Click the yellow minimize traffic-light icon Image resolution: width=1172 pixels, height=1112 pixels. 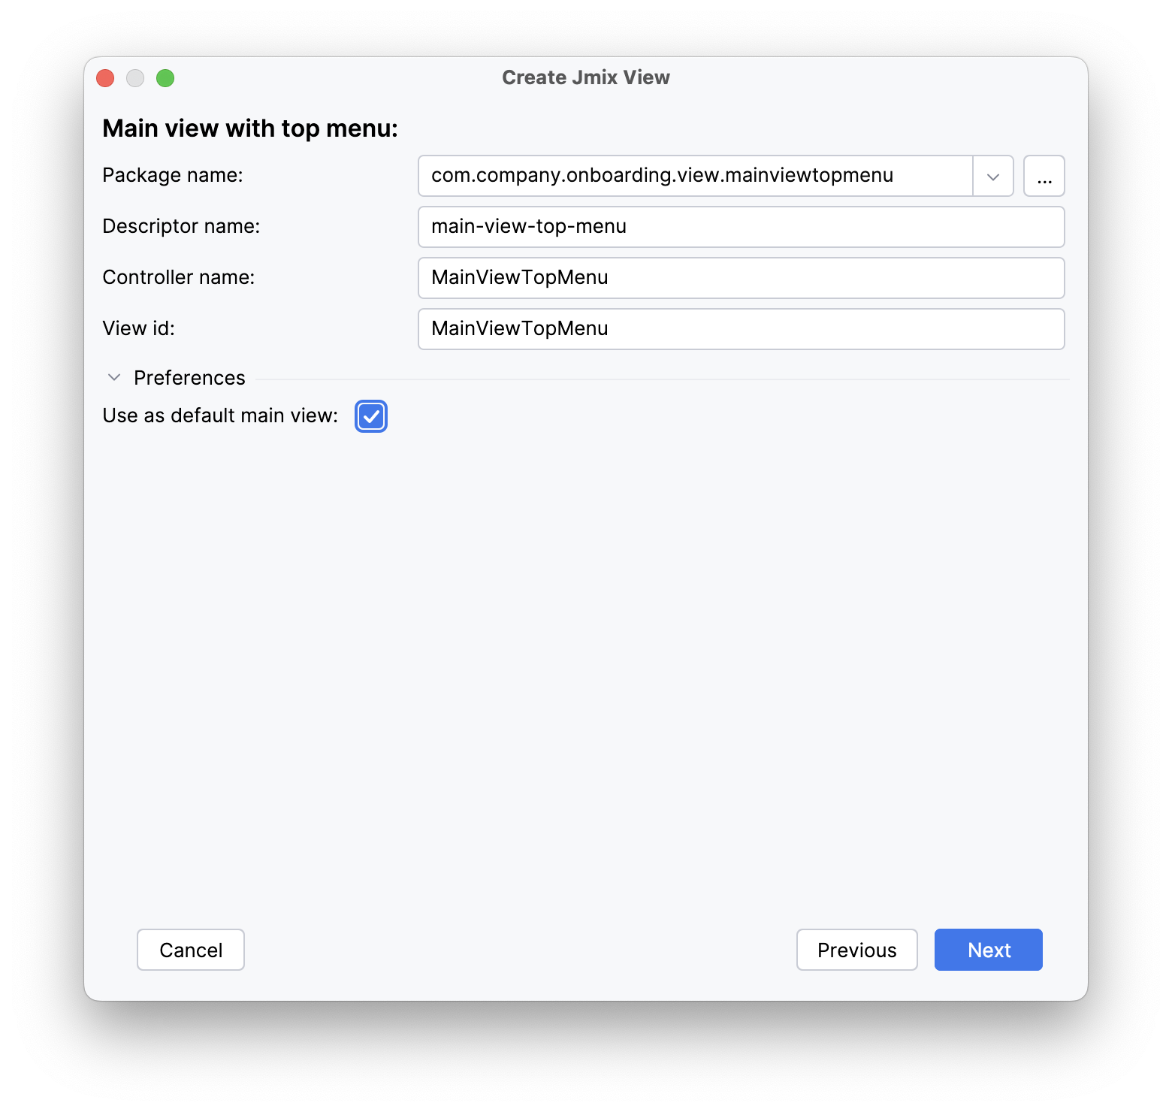pyautogui.click(x=135, y=77)
